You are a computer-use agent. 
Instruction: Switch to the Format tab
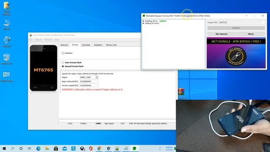click(x=75, y=45)
